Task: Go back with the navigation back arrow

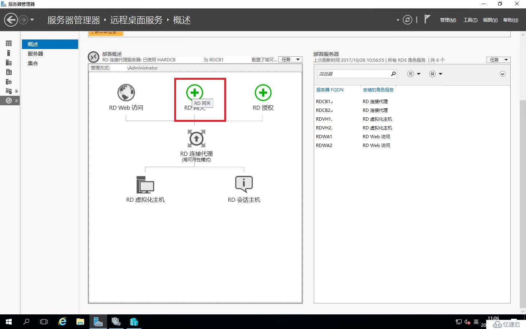Action: [x=11, y=20]
